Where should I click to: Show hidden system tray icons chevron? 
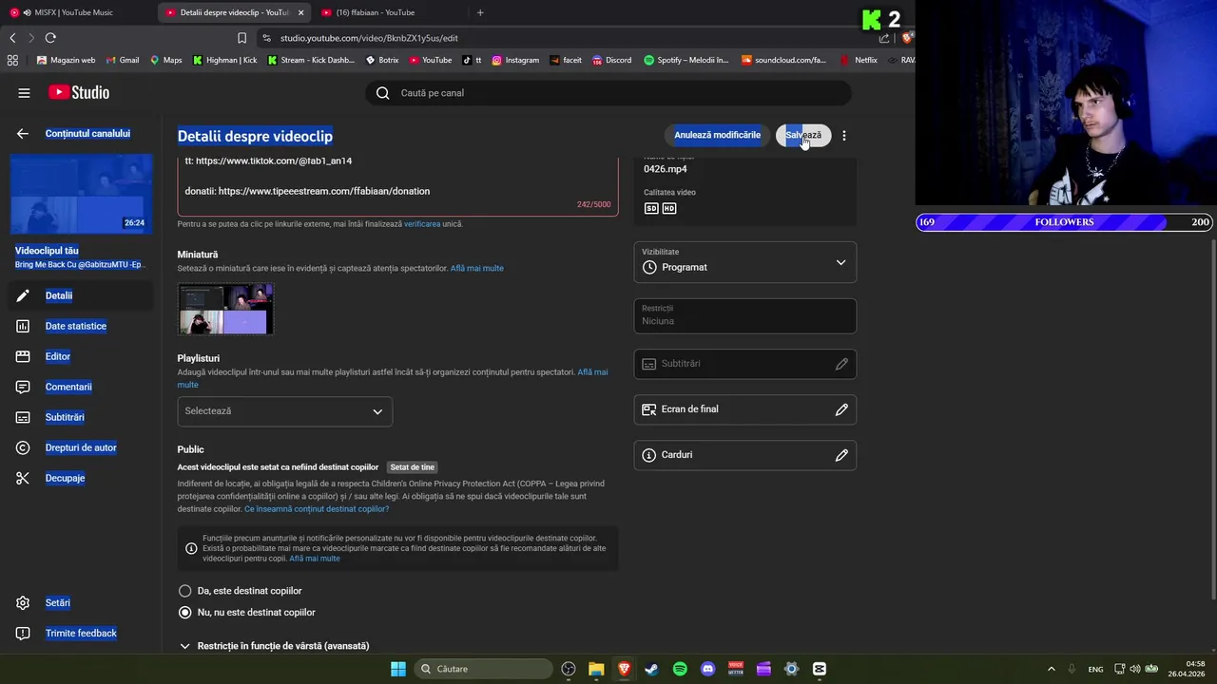point(1051,669)
